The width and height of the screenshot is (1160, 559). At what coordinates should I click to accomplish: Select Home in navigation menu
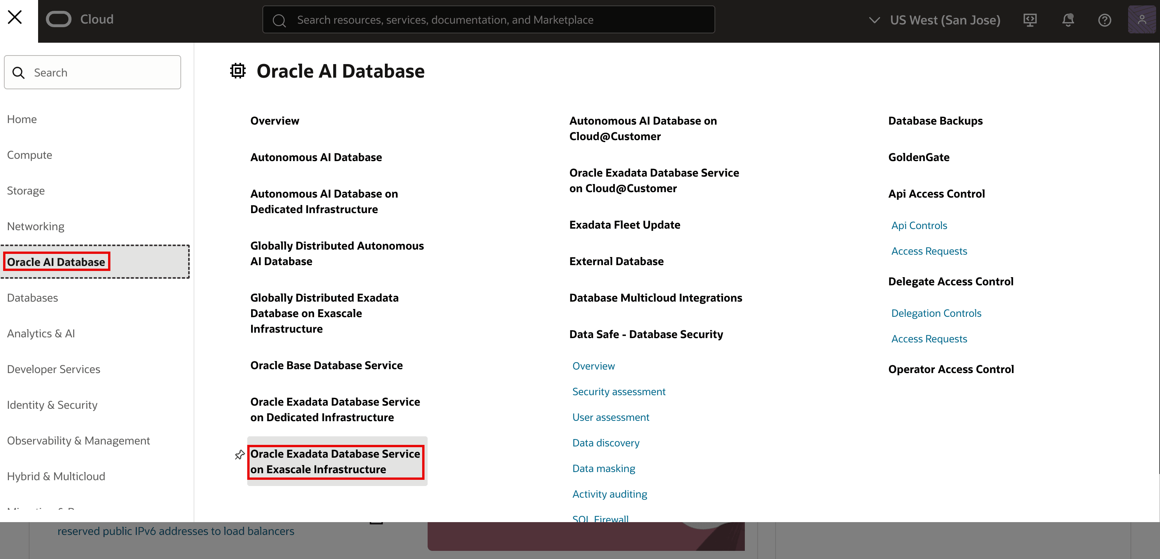tap(22, 119)
